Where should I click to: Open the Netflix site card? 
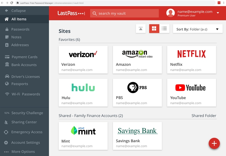191,60
